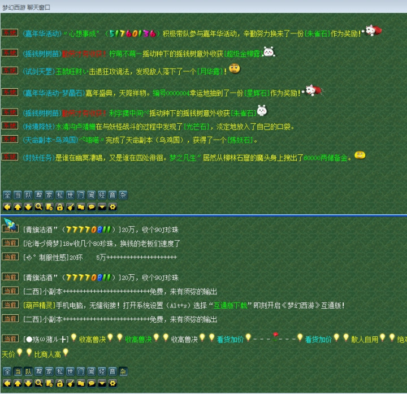Toggle the 当 channel filter in upper pane
This screenshot has height=394, width=407.
click(x=18, y=195)
